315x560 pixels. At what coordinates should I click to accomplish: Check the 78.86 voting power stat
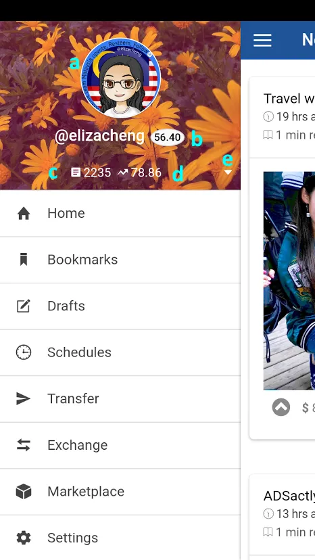click(140, 173)
